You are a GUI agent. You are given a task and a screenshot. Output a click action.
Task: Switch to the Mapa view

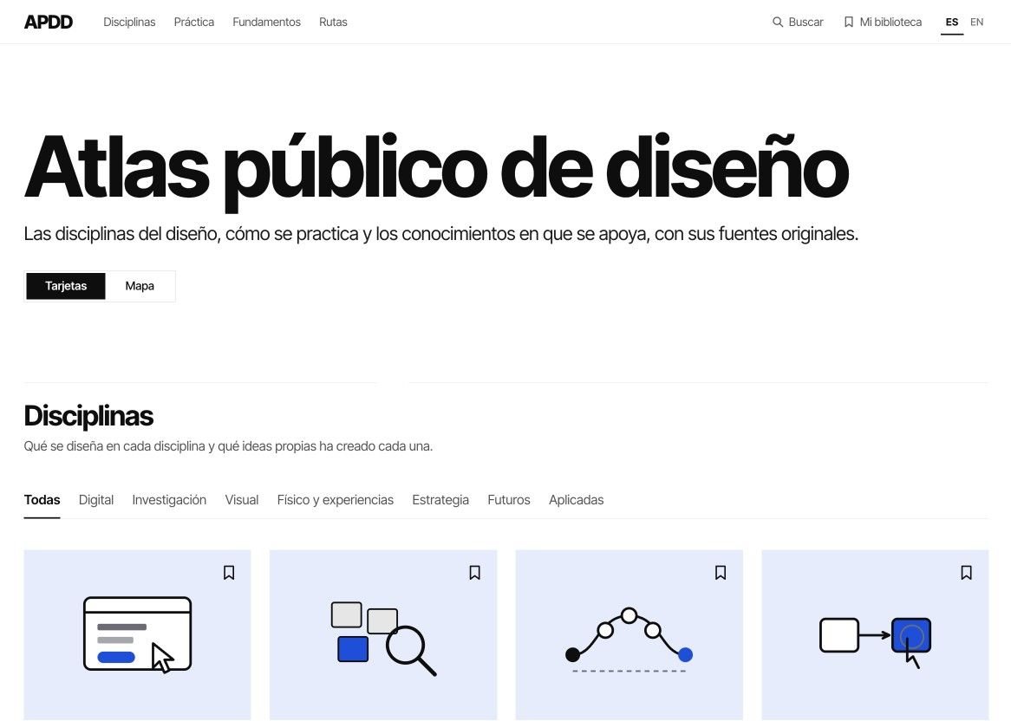pyautogui.click(x=140, y=286)
